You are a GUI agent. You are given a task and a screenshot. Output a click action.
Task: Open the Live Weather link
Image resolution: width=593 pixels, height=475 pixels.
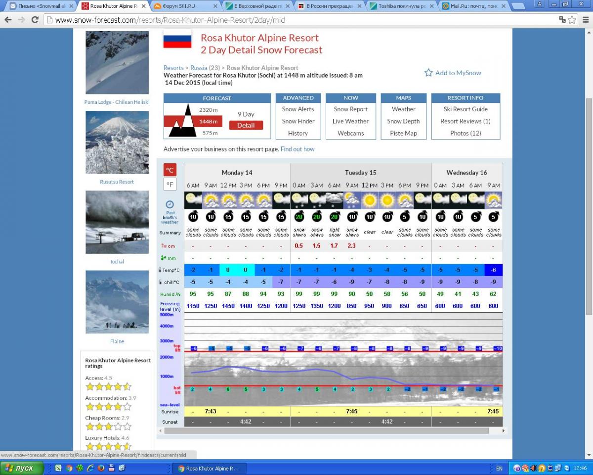(351, 121)
